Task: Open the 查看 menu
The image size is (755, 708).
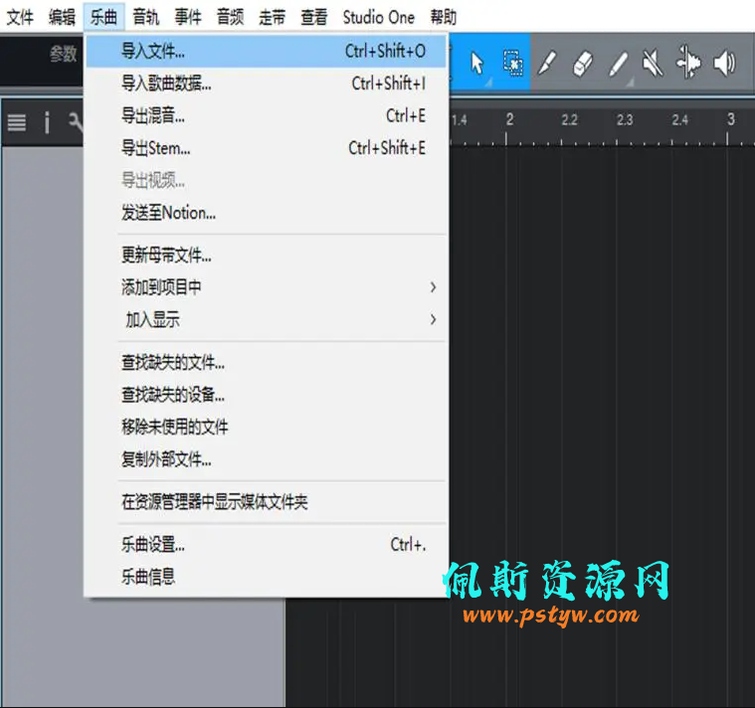Action: [314, 17]
